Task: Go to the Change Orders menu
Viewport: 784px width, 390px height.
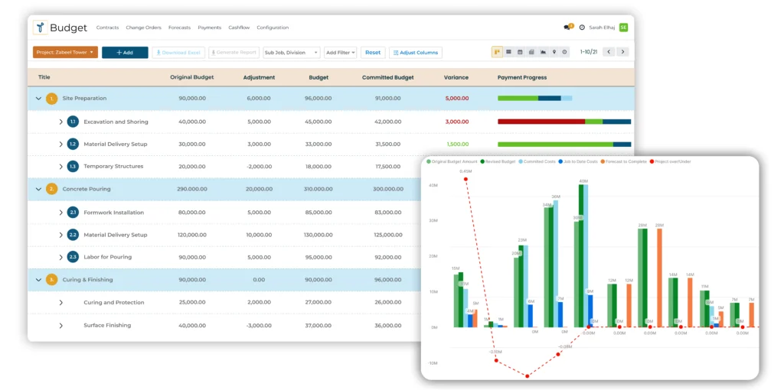Action: 143,28
